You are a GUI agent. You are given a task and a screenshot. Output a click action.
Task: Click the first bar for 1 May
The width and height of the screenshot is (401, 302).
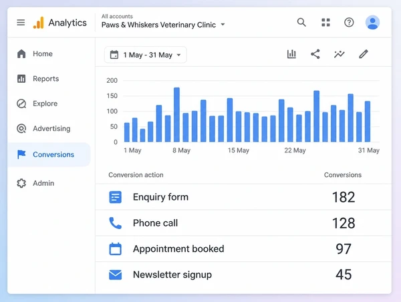tap(127, 132)
